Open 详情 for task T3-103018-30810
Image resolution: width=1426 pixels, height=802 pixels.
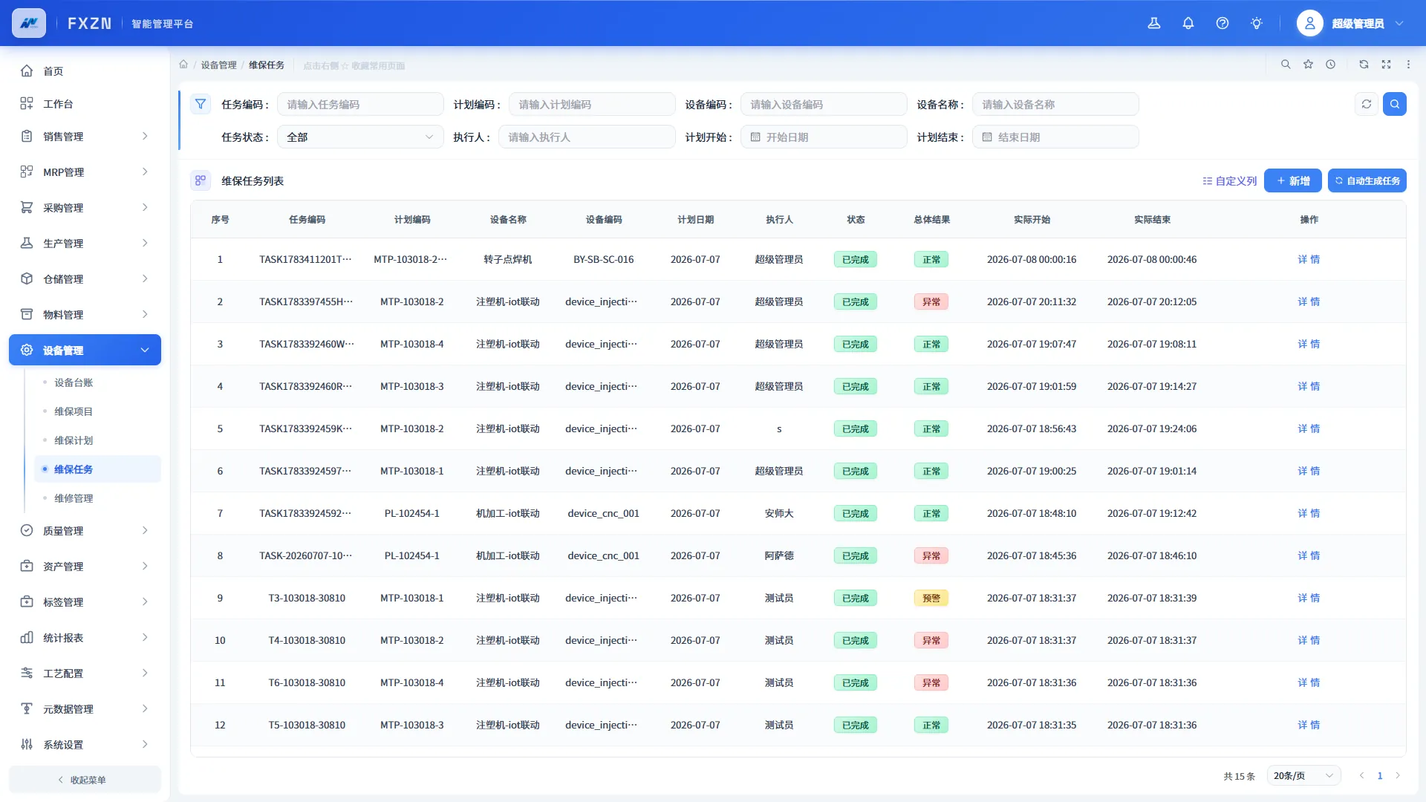pyautogui.click(x=1309, y=598)
